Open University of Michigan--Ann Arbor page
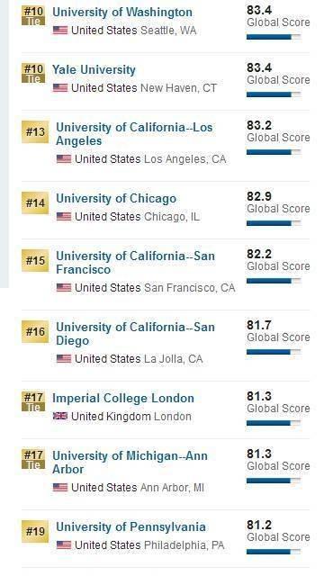 (130, 463)
